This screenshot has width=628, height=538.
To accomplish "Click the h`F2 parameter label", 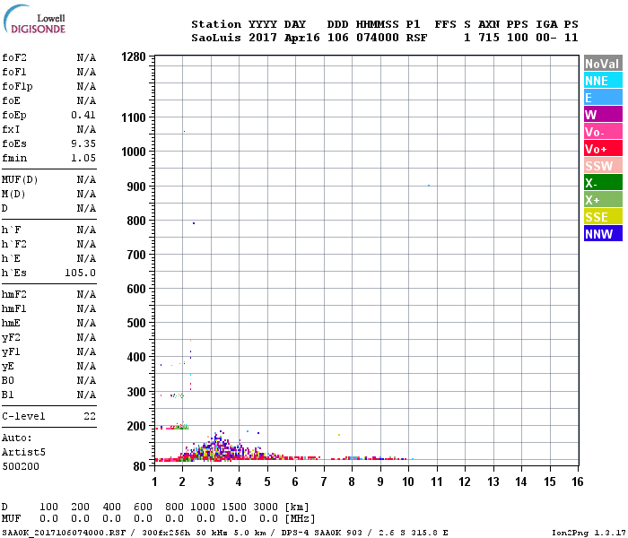I will tap(14, 244).
